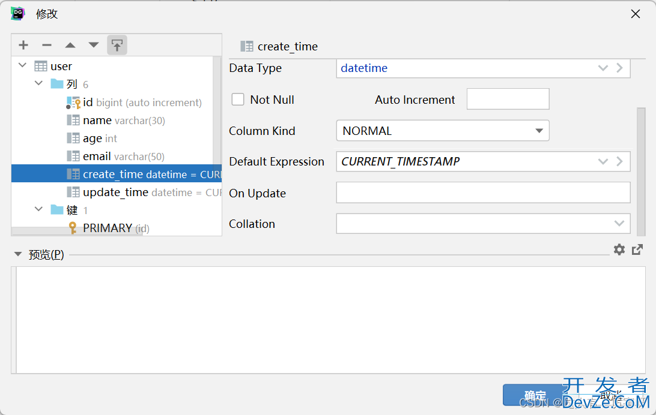Click the 确定 confirm button
Screen dimensions: 656x415
point(535,395)
